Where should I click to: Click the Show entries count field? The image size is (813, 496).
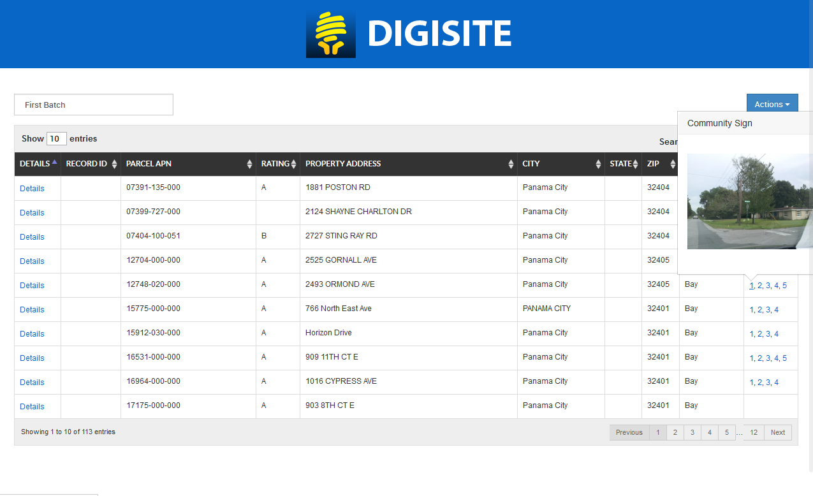pos(56,139)
